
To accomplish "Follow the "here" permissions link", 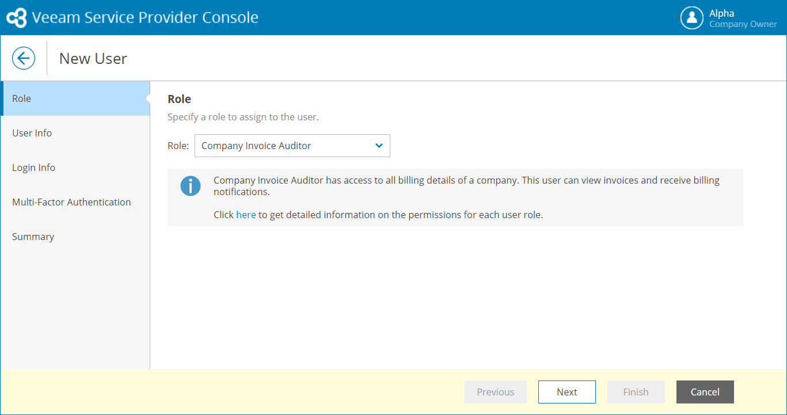I will (246, 215).
